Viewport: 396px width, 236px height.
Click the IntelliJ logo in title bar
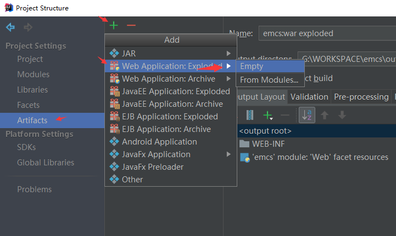coord(9,8)
